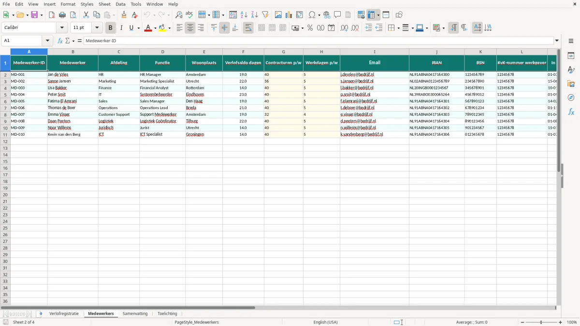Screen dimensions: 580x326
Task: Format the cell as percent
Action: [310, 28]
